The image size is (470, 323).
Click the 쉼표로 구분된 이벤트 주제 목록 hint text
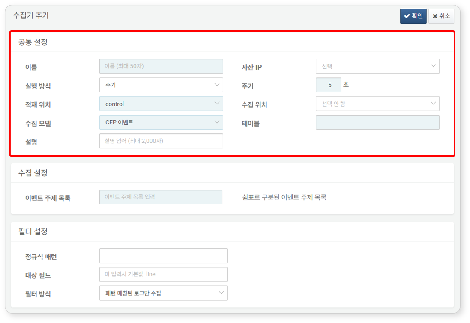coord(284,197)
